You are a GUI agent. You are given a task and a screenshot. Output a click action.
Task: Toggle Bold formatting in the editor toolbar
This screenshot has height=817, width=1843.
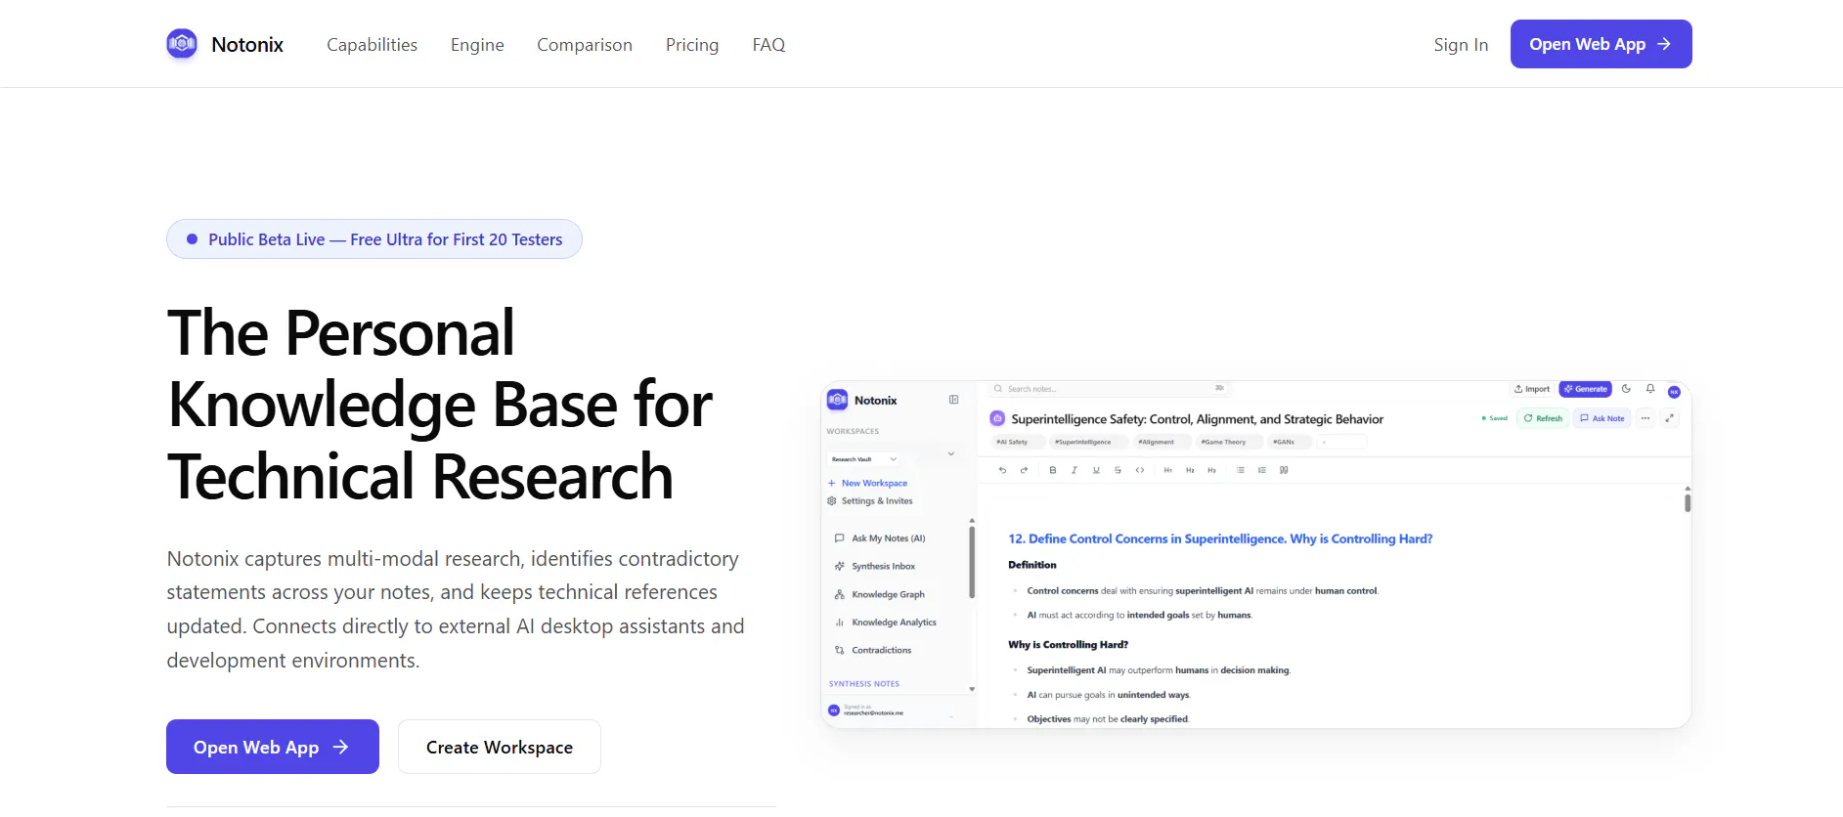point(1052,470)
